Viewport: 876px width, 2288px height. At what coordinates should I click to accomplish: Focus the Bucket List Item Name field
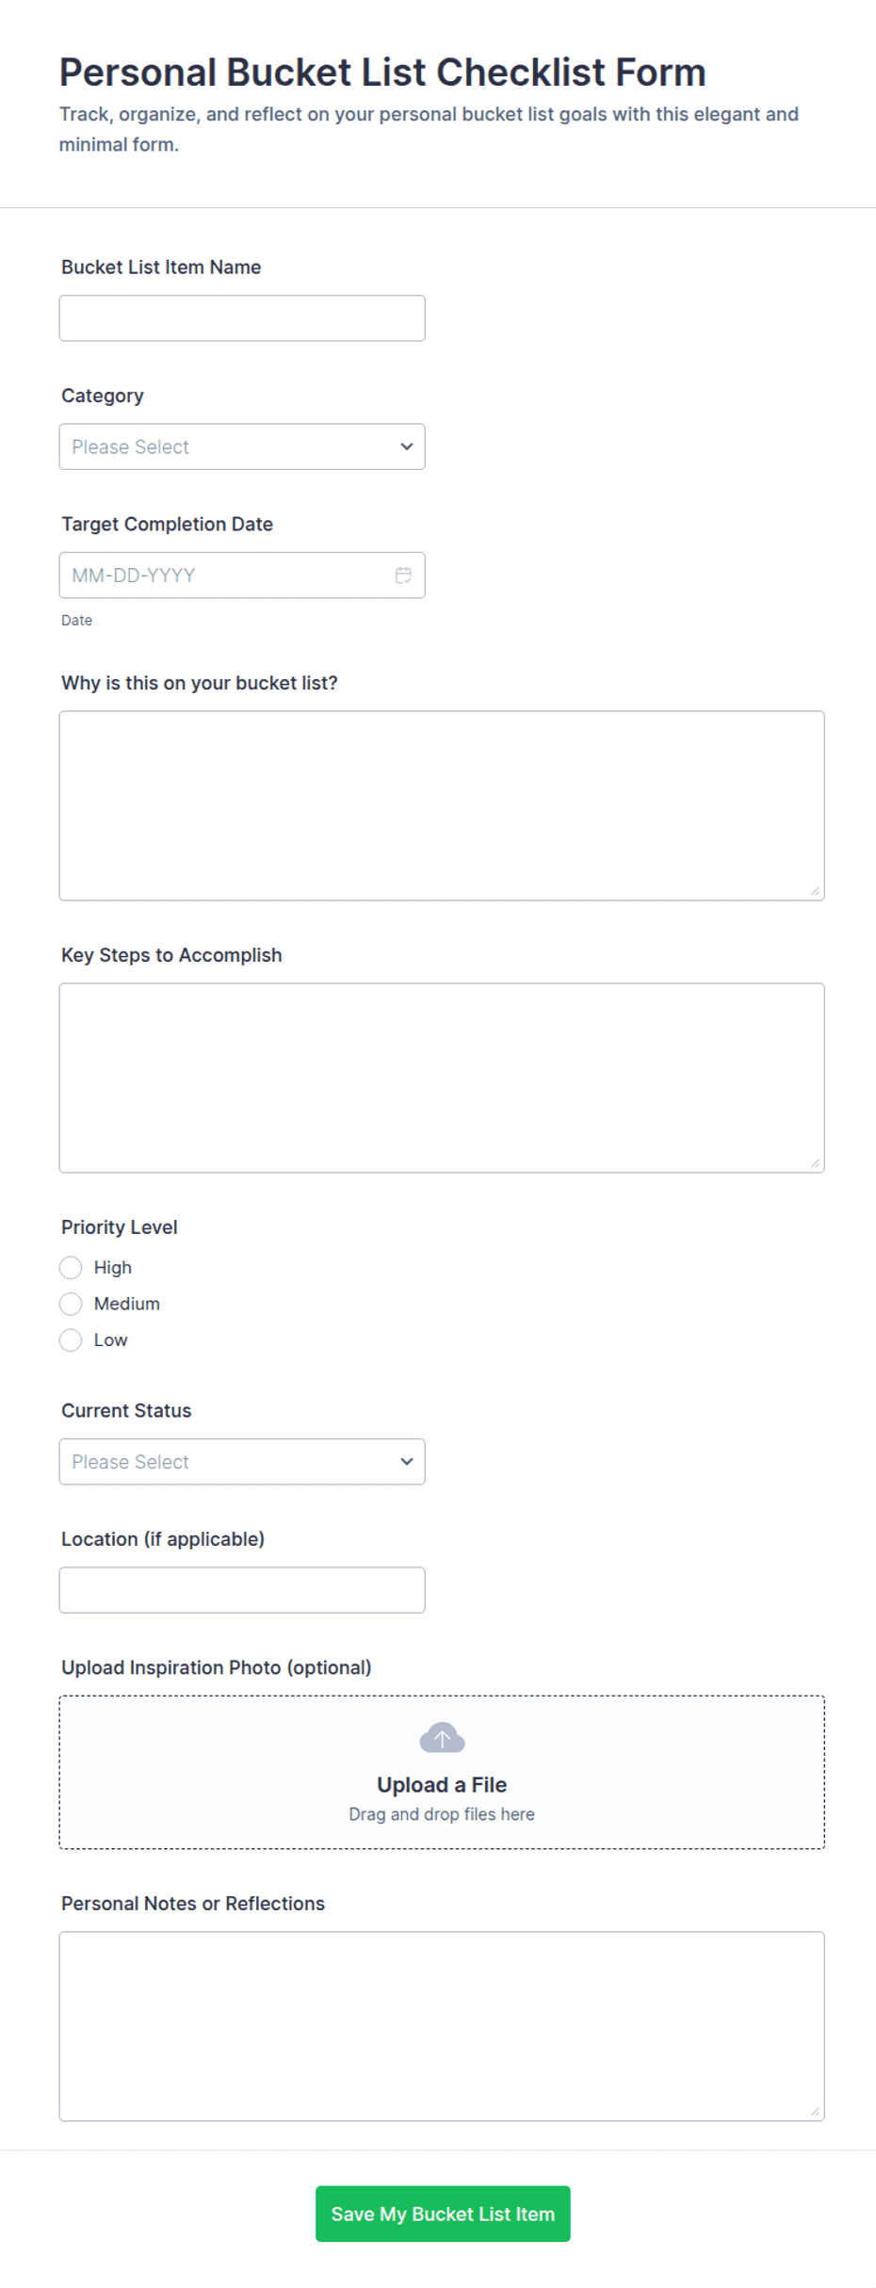(242, 318)
